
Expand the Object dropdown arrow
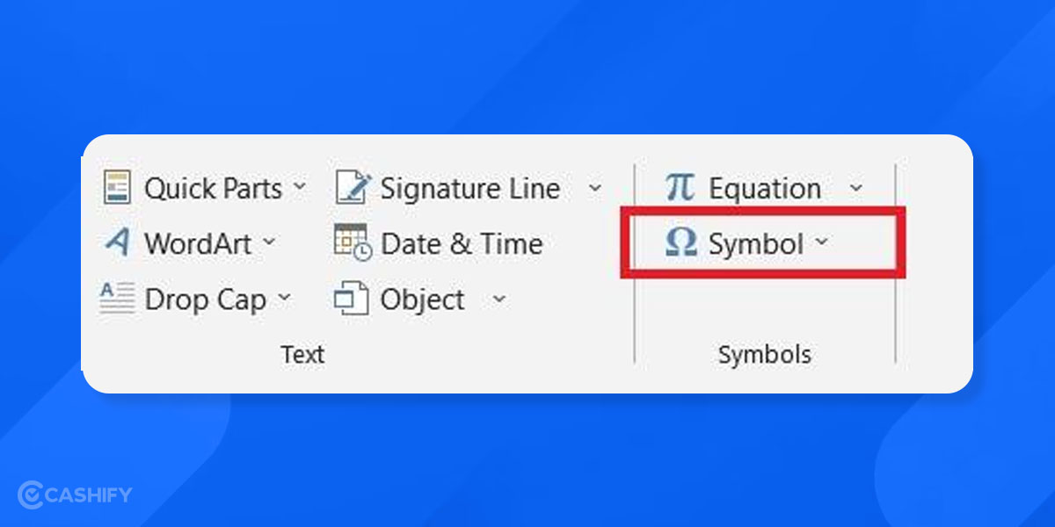pos(499,299)
